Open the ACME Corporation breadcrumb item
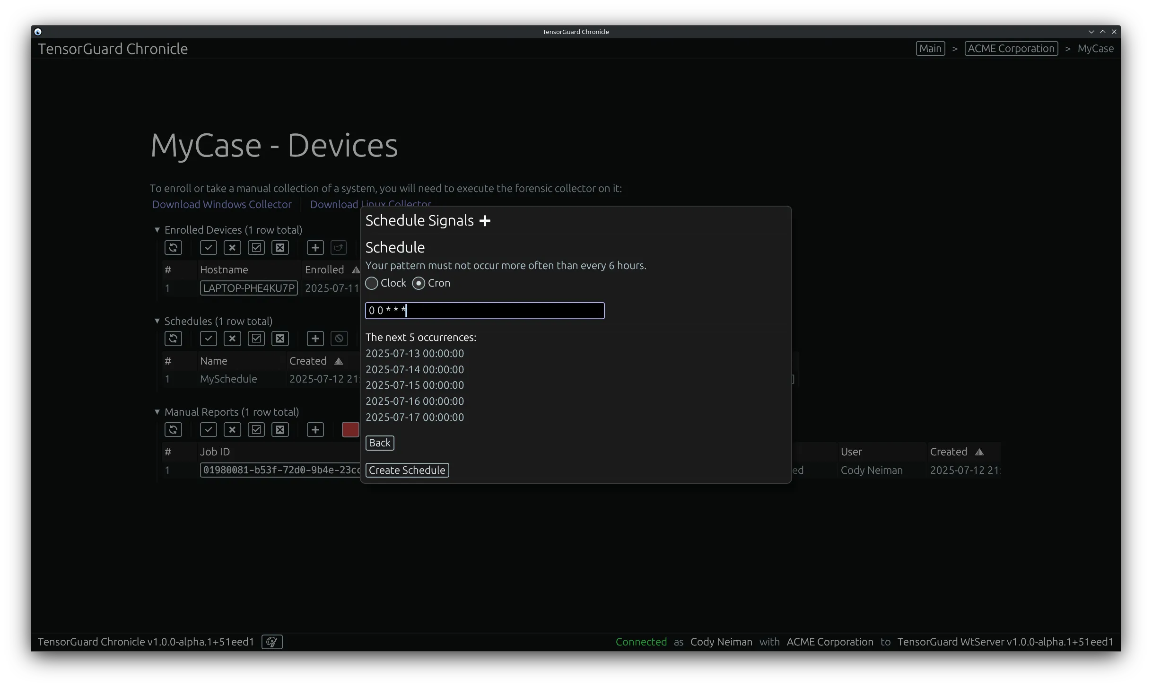The image size is (1152, 688). 1011,48
